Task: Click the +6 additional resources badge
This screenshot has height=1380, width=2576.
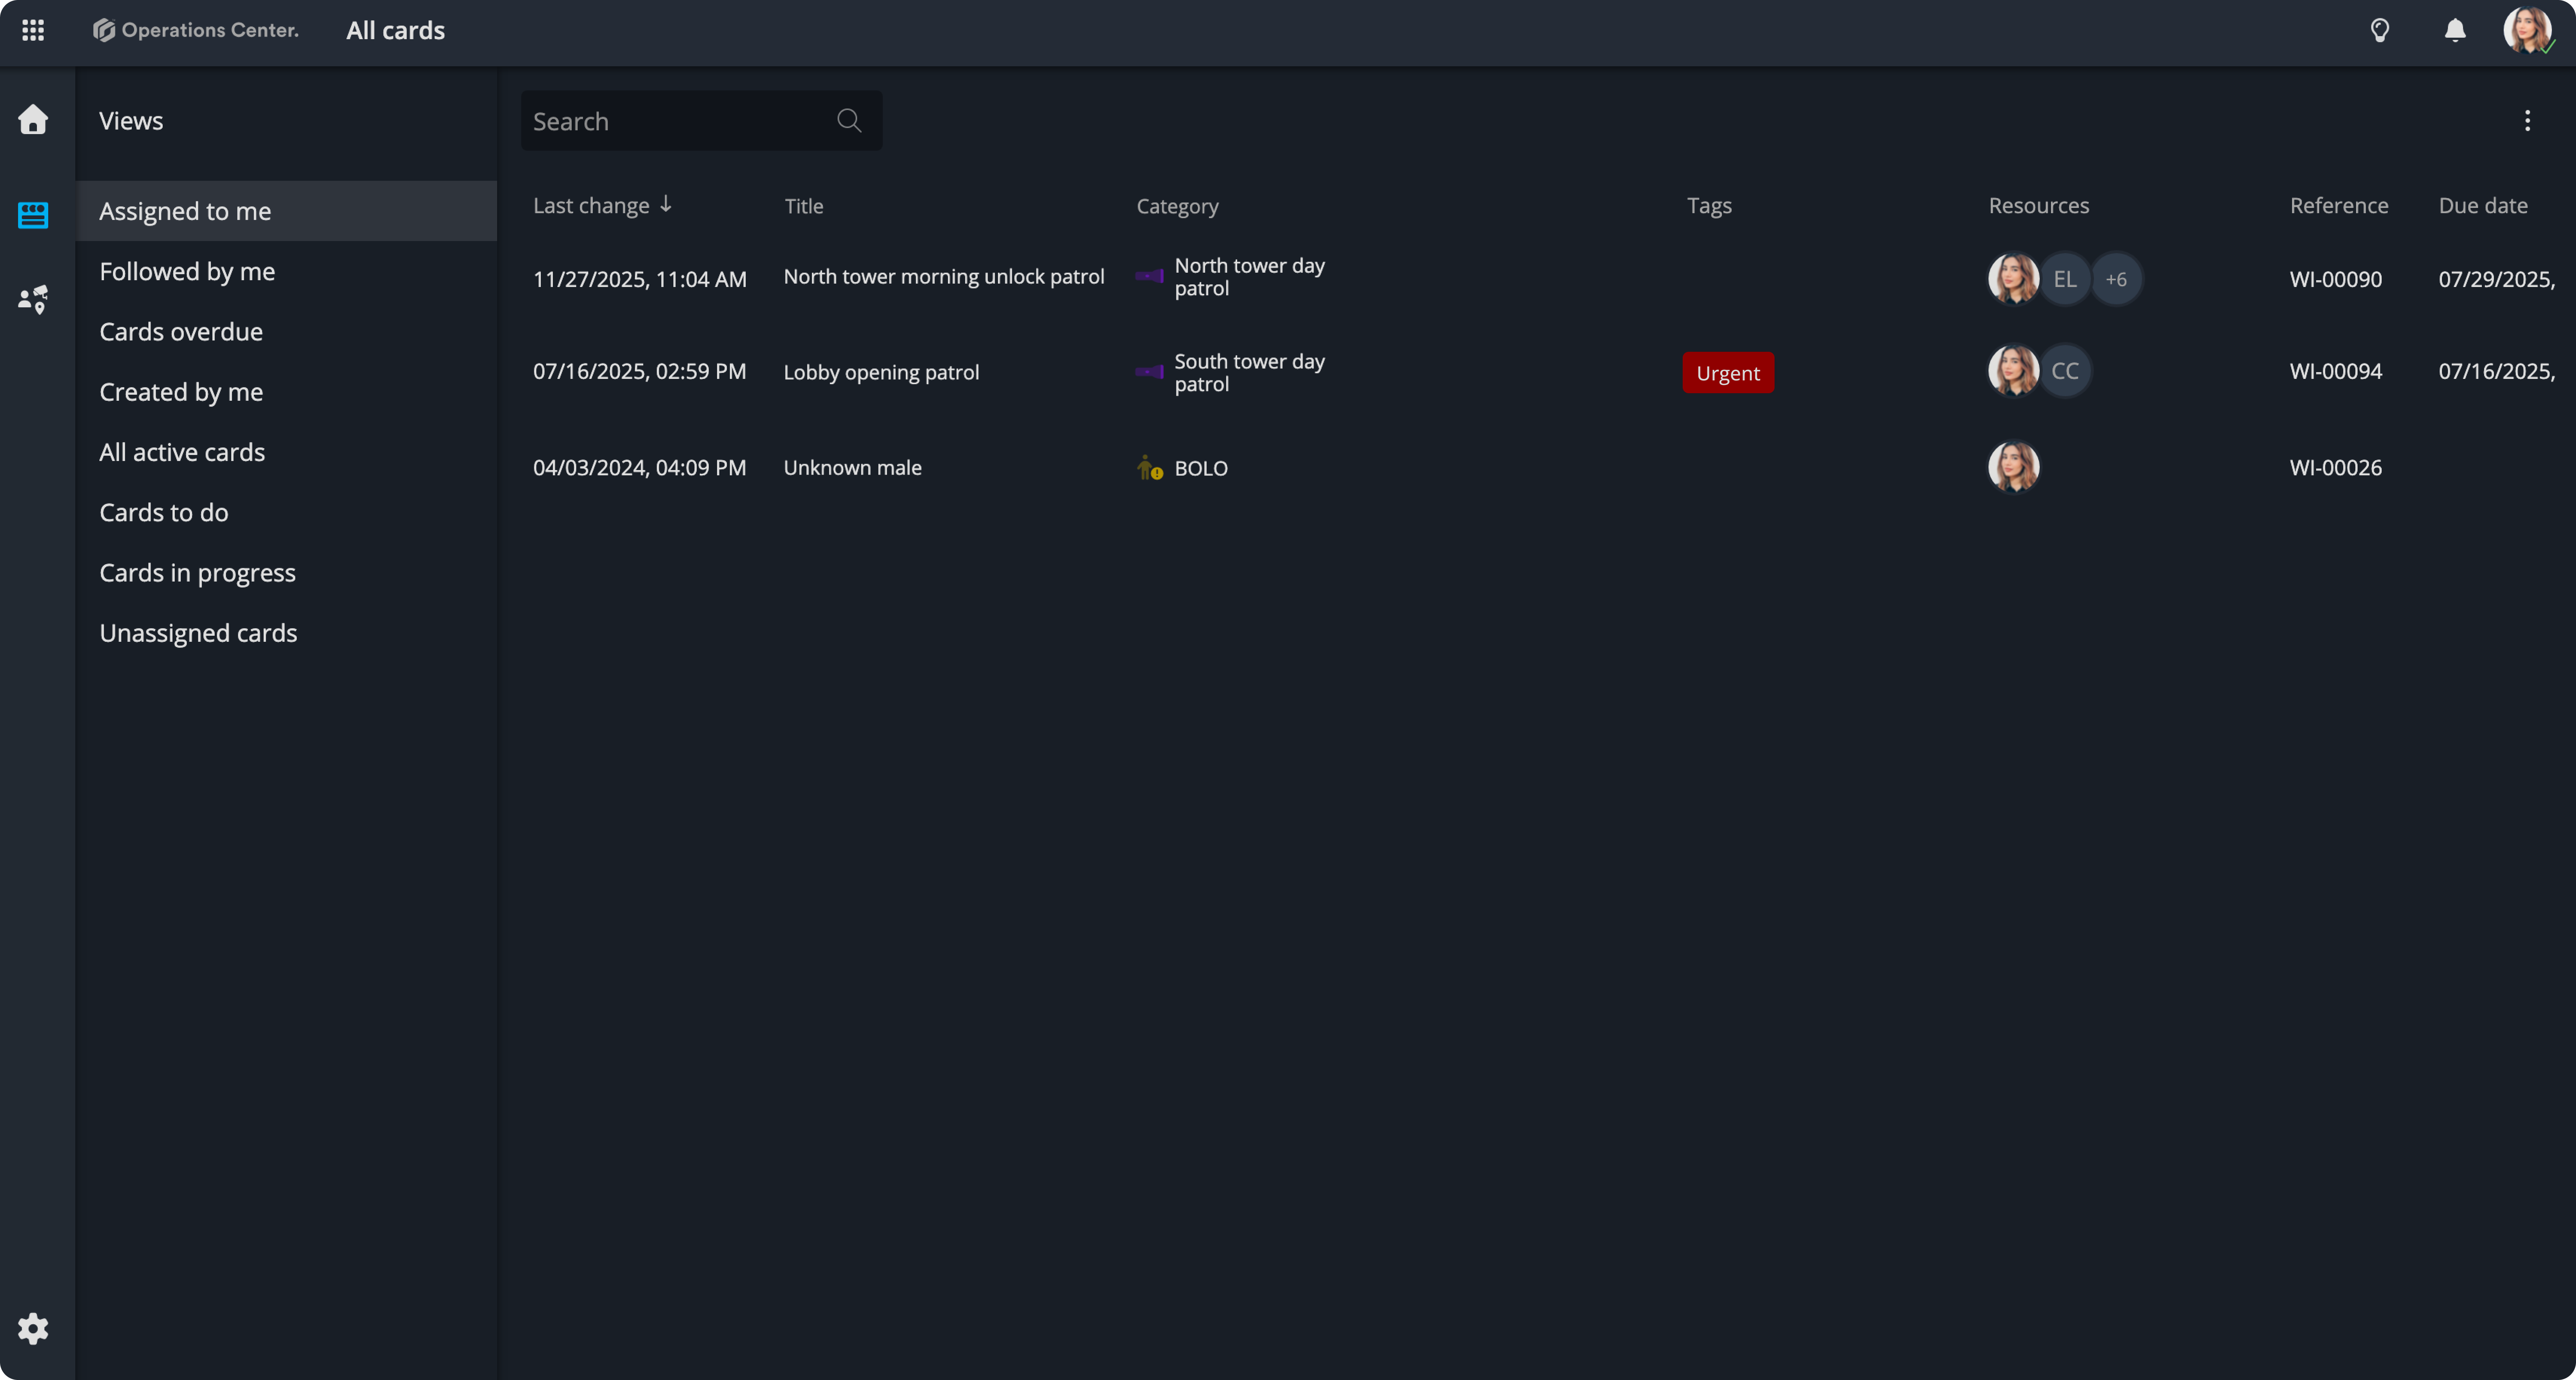Action: pos(2116,279)
